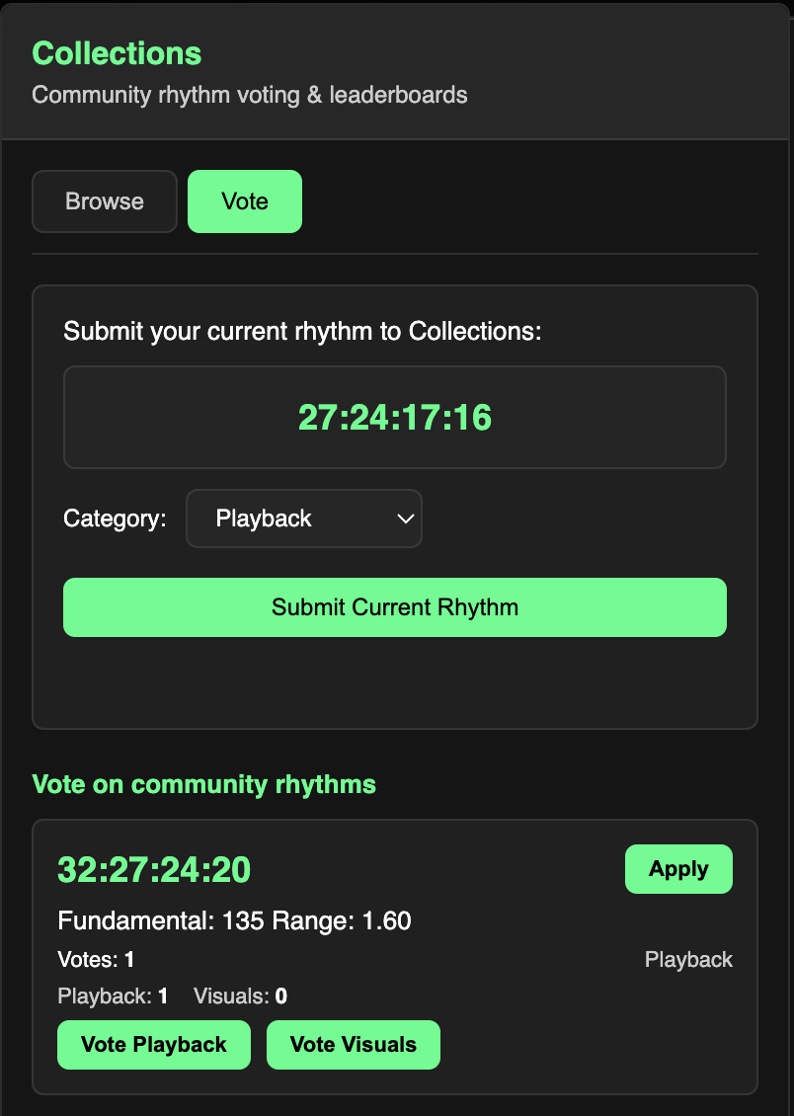Click Submit Current Rhythm
The image size is (794, 1116).
point(394,606)
